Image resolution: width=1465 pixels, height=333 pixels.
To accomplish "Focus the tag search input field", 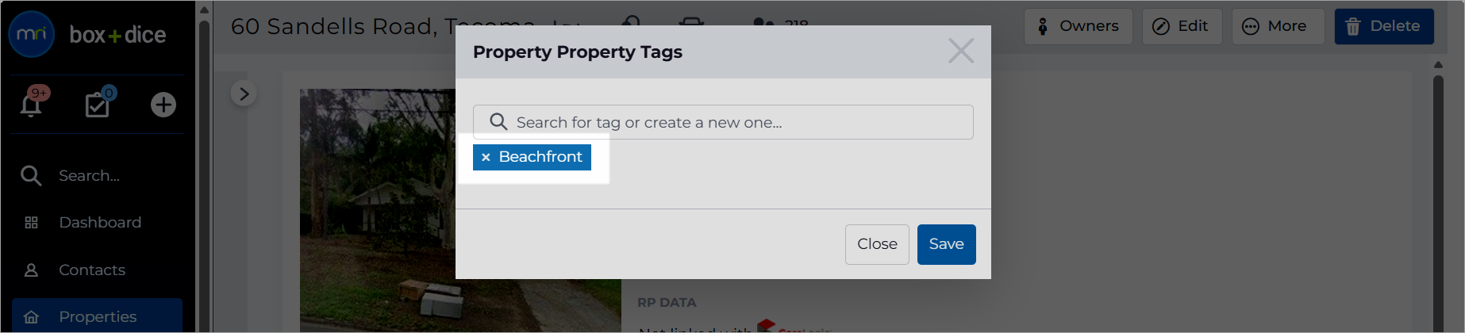I will [723, 122].
